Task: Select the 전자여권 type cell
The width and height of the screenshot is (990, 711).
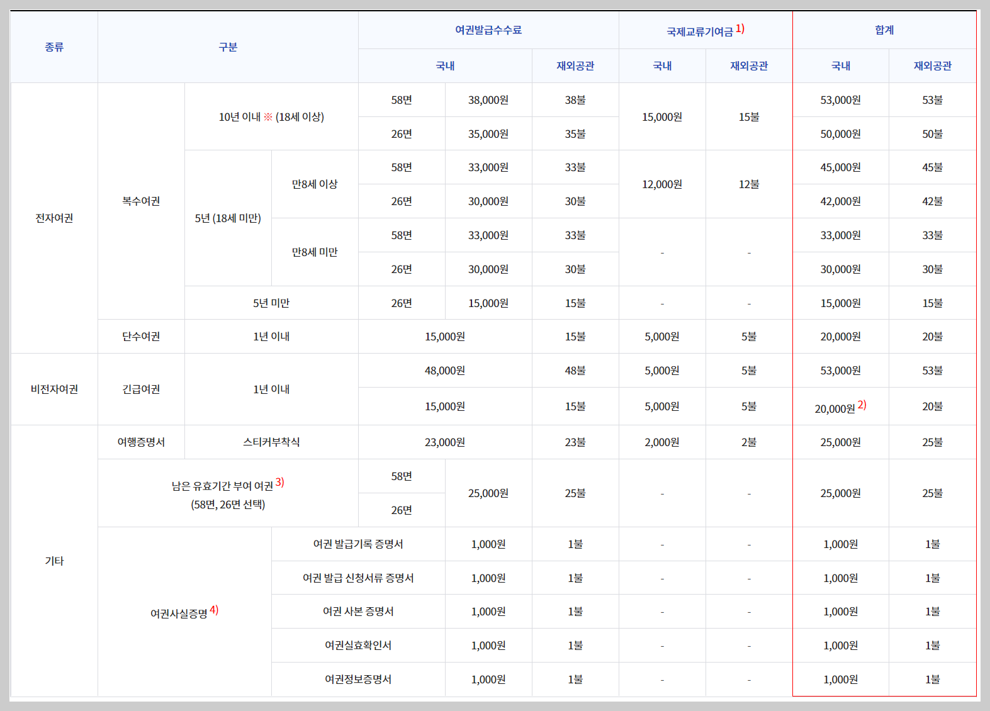Action: coord(54,218)
